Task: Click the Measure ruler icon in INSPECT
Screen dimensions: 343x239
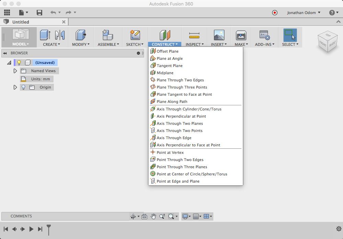Action: coord(194,35)
